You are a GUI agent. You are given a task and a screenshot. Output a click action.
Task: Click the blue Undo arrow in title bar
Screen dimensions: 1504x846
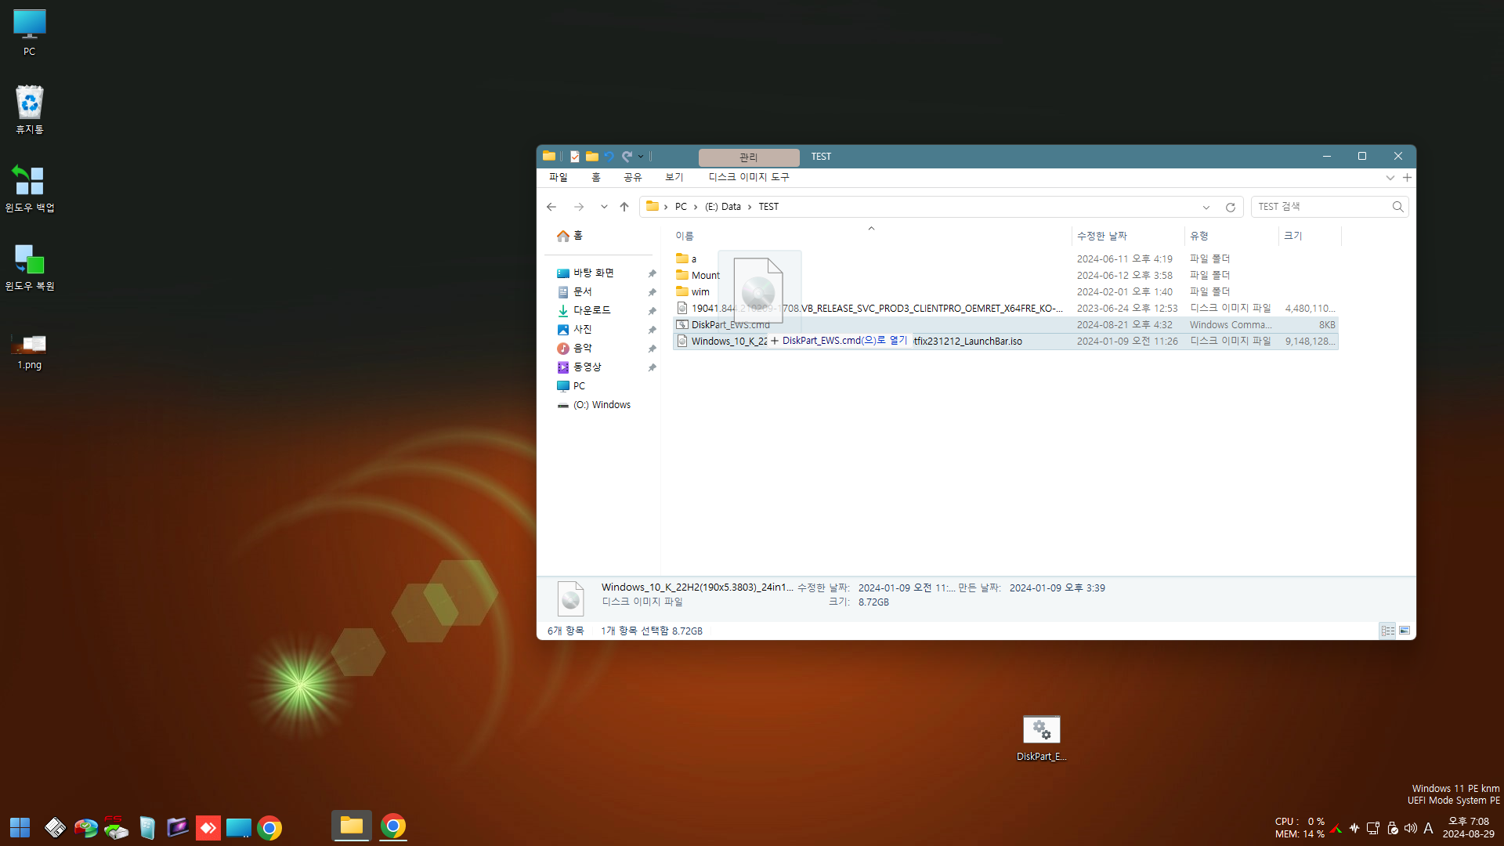click(x=609, y=157)
